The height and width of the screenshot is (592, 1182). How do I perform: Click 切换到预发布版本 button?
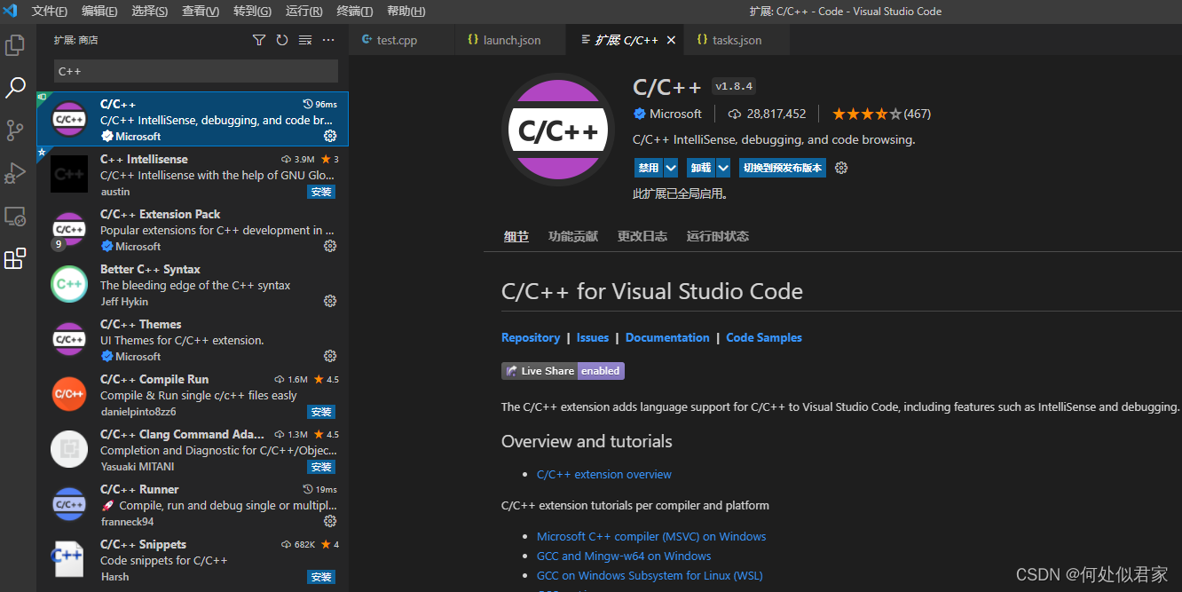(783, 168)
